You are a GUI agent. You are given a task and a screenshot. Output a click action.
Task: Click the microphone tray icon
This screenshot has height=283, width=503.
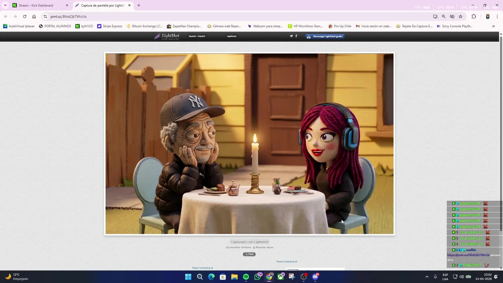tap(435, 277)
